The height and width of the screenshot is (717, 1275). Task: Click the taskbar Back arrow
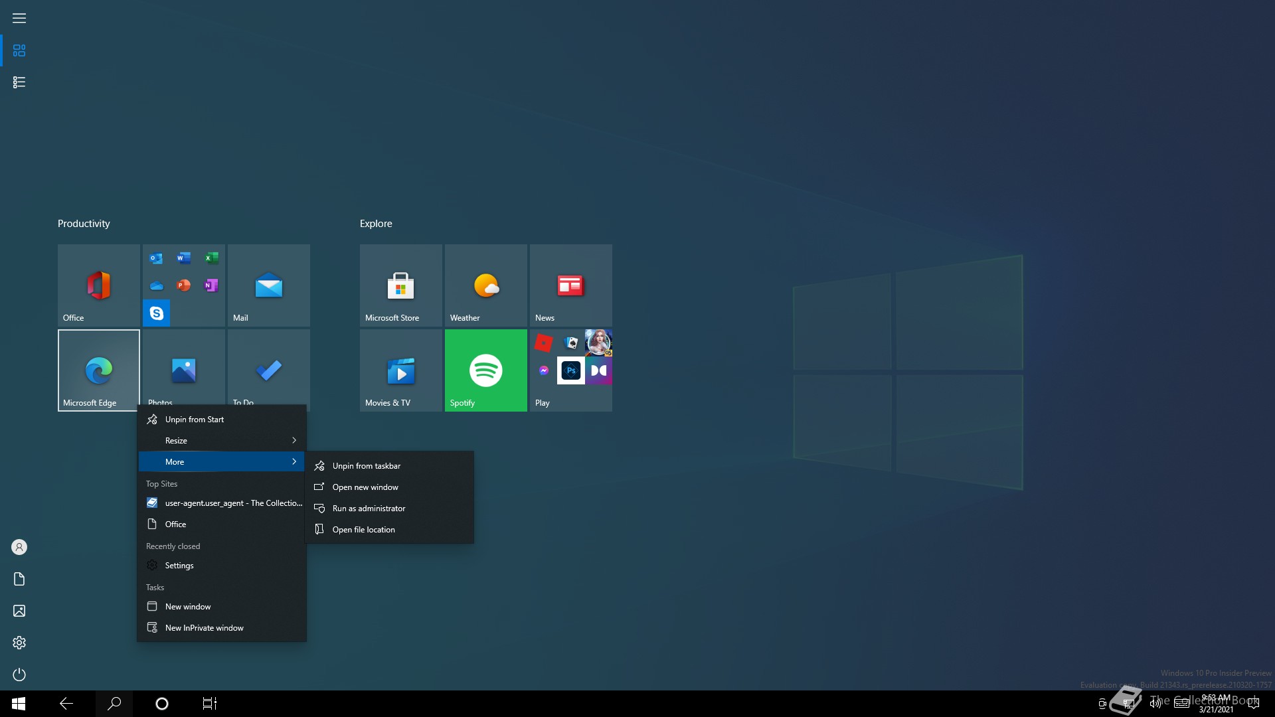coord(66,704)
